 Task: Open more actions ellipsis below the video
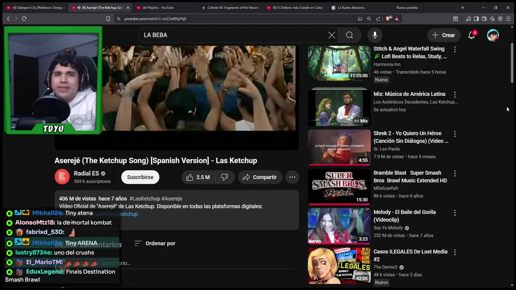point(292,177)
